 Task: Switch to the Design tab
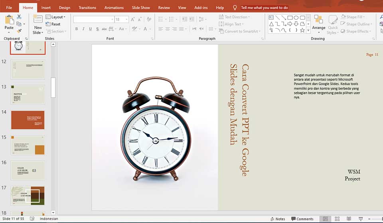[65, 8]
